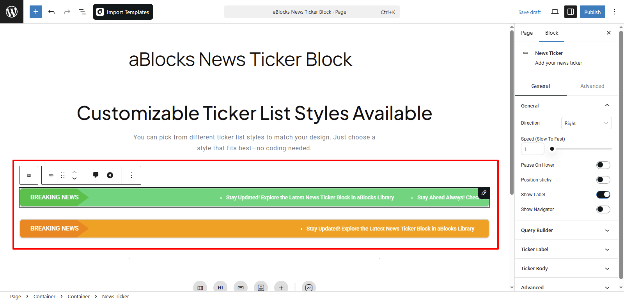Open the page preview device icon

click(x=555, y=12)
